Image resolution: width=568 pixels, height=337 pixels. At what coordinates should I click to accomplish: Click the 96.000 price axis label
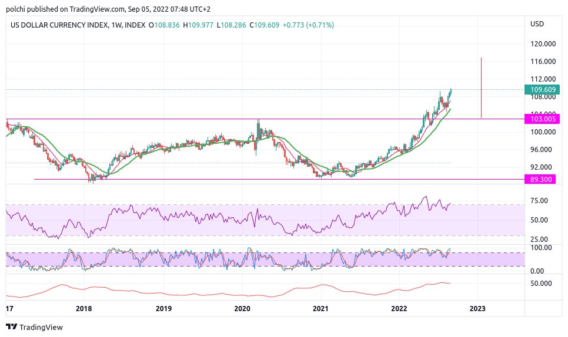[541, 149]
